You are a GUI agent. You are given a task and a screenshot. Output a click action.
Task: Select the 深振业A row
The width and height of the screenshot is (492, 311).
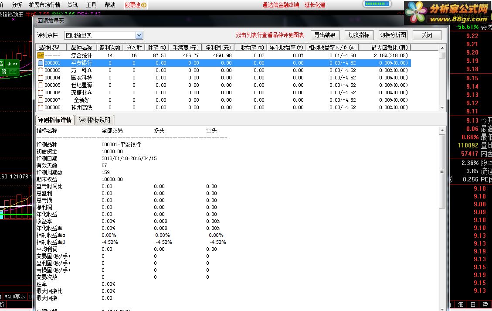[x=224, y=92]
